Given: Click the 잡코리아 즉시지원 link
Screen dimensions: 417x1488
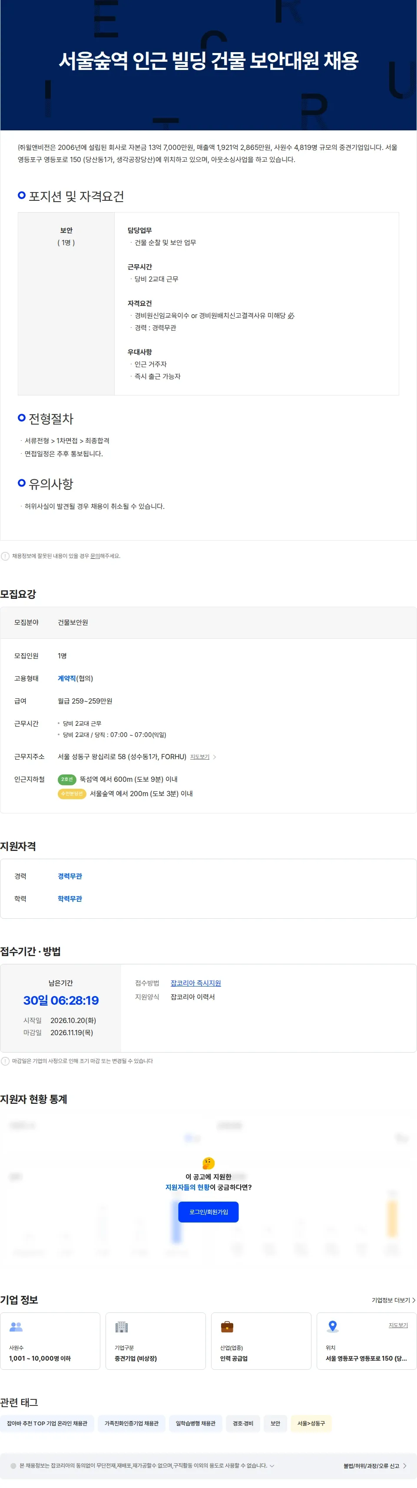Looking at the screenshot, I should [196, 983].
